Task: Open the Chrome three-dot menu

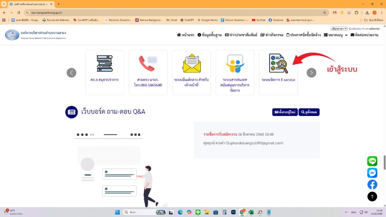Action: click(x=381, y=12)
